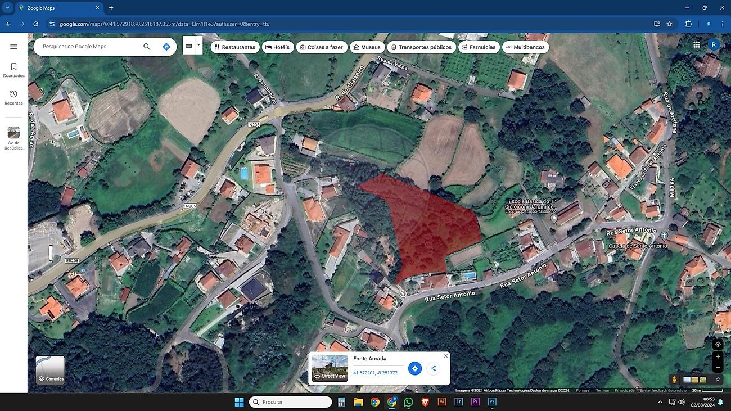Share the Fonte Arcada location
The height and width of the screenshot is (411, 731).
(433, 369)
